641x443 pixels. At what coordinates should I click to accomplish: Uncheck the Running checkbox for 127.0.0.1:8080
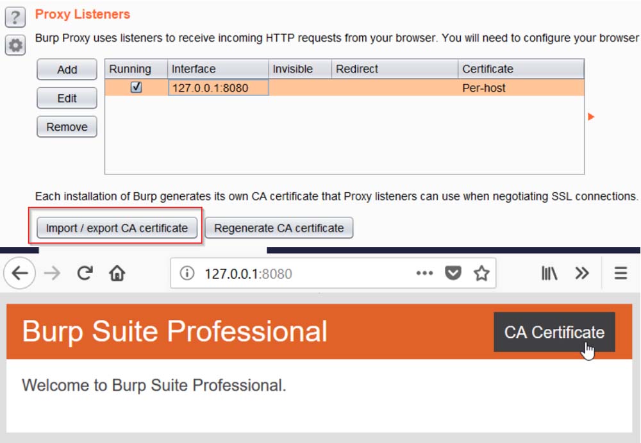[136, 87]
